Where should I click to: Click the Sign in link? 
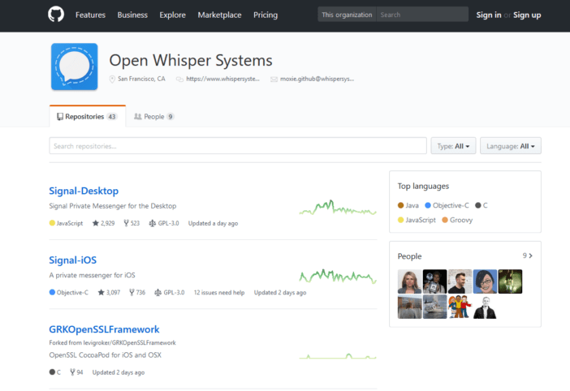(489, 15)
